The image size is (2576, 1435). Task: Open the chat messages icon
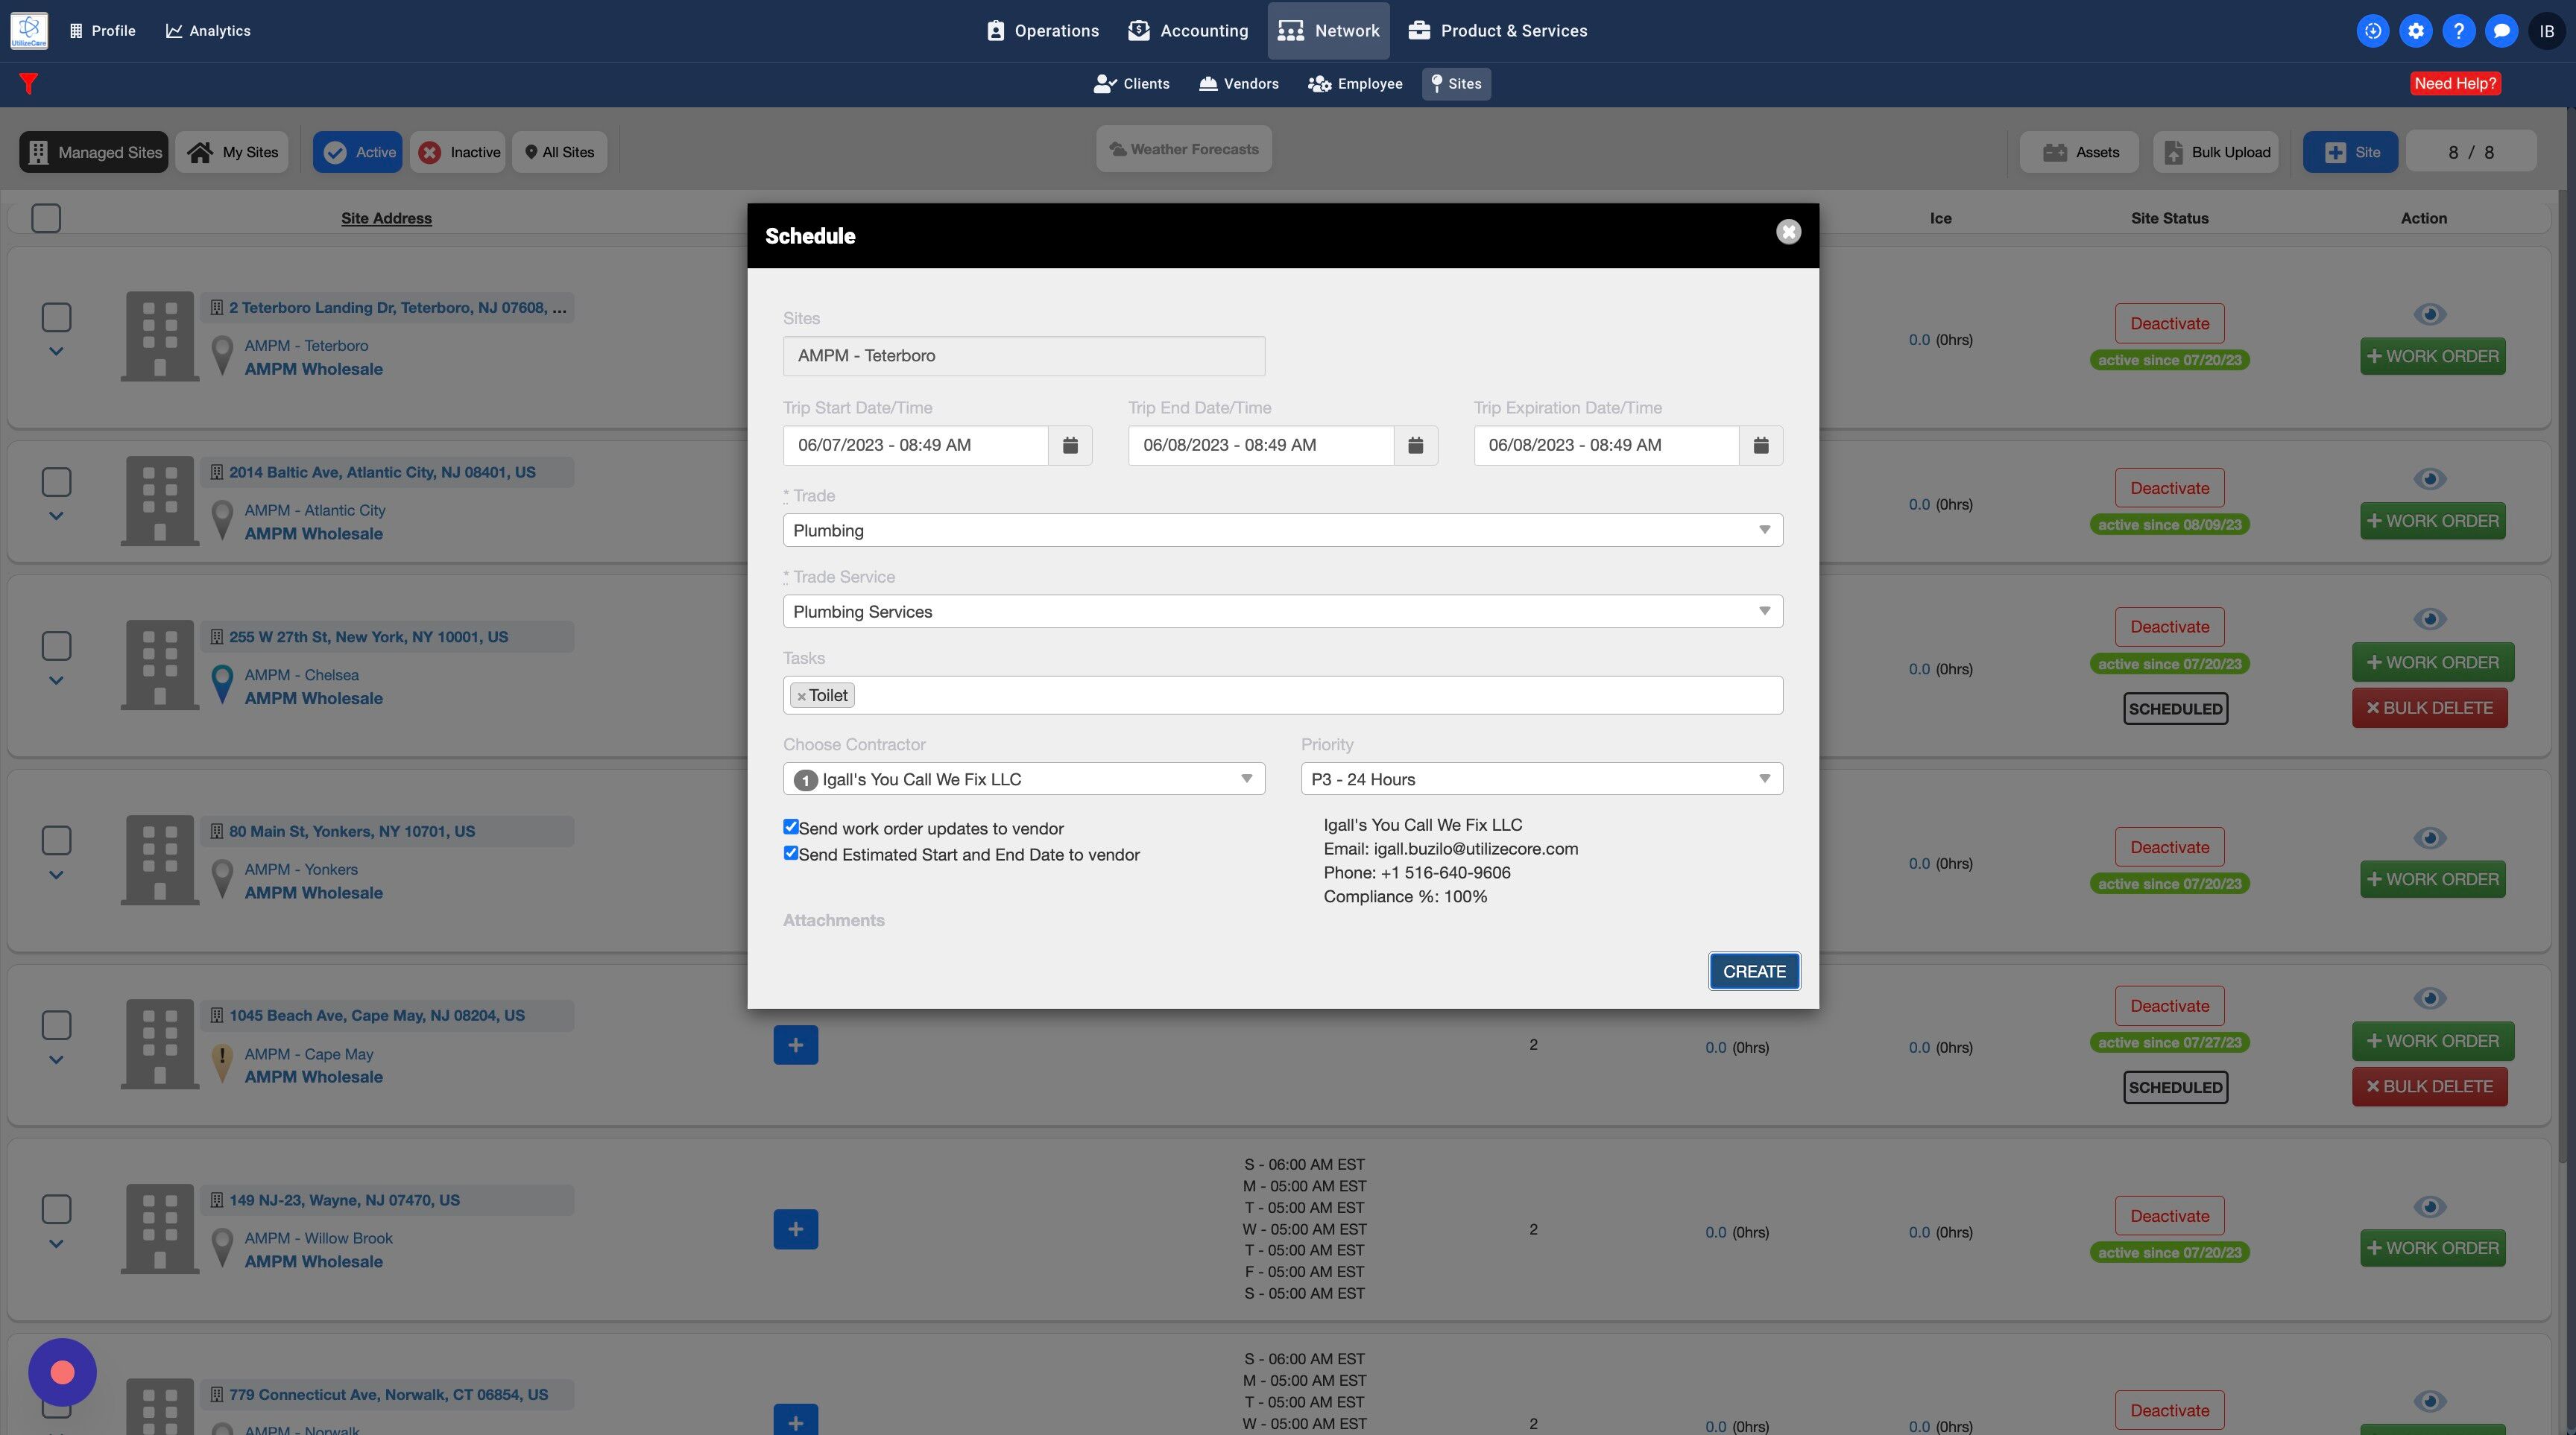(x=2501, y=31)
